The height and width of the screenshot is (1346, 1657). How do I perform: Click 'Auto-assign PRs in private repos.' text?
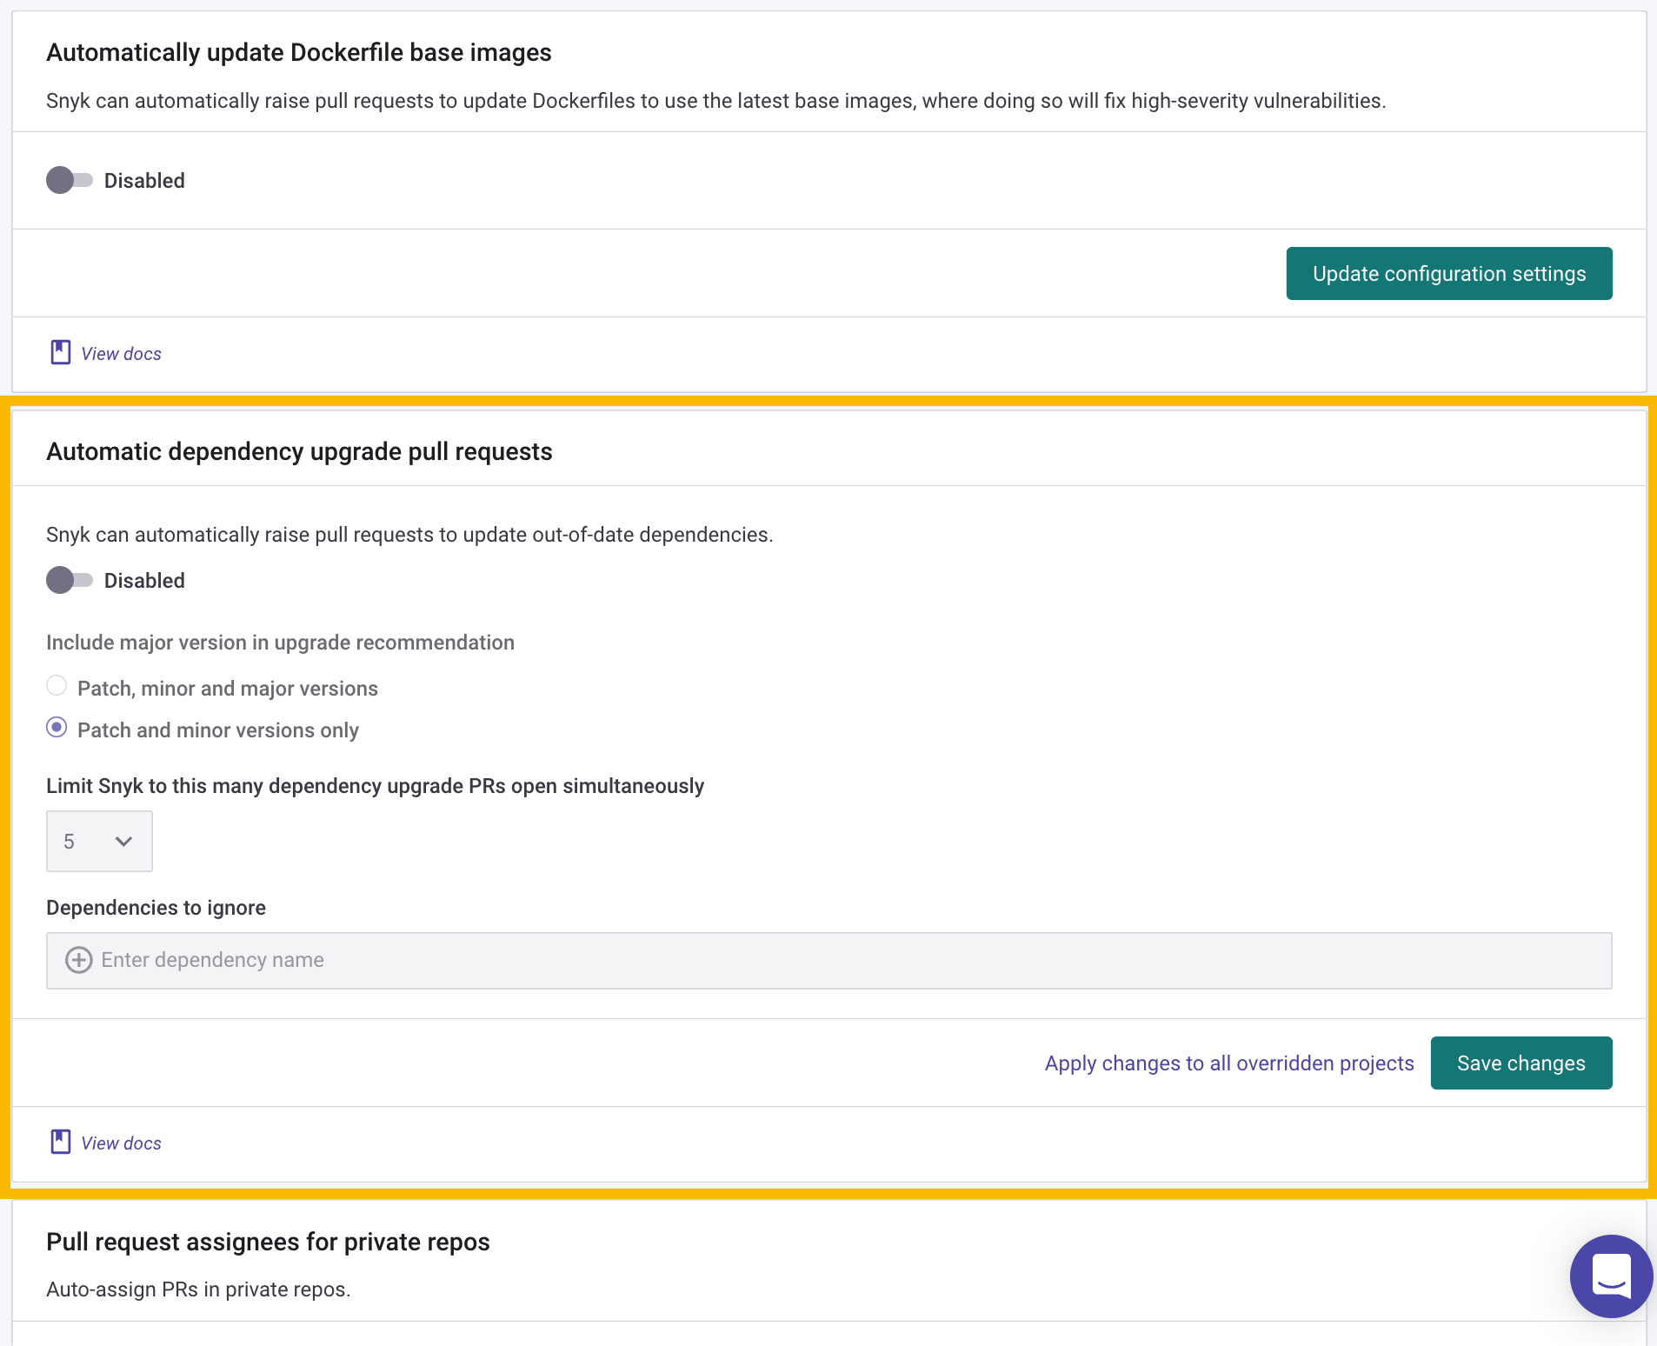(x=198, y=1289)
